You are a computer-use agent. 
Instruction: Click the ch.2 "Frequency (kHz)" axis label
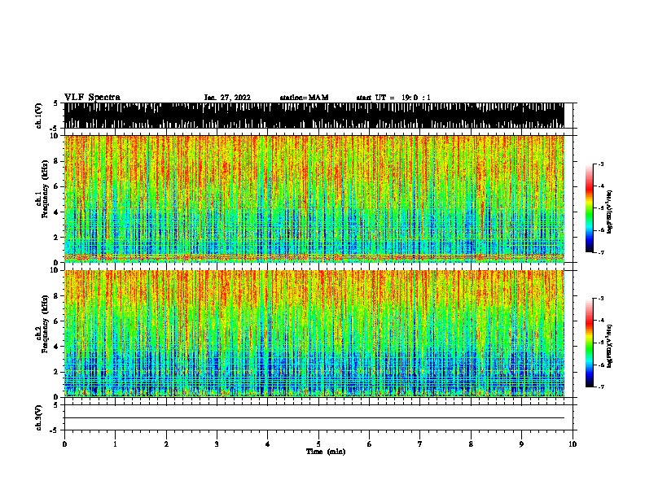click(x=45, y=324)
